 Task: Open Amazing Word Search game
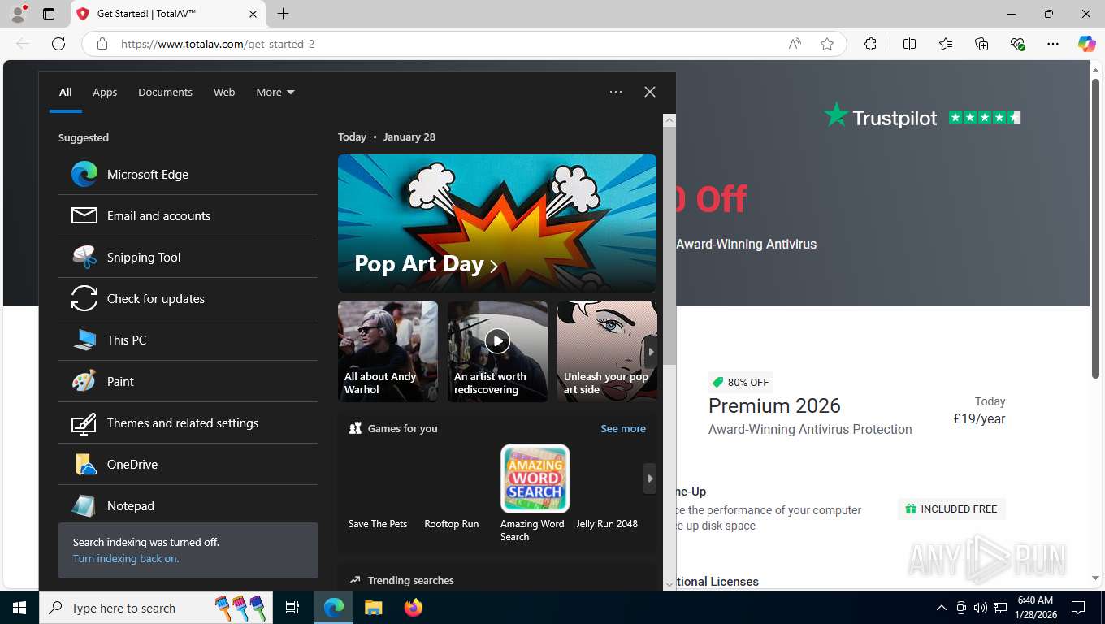point(534,493)
